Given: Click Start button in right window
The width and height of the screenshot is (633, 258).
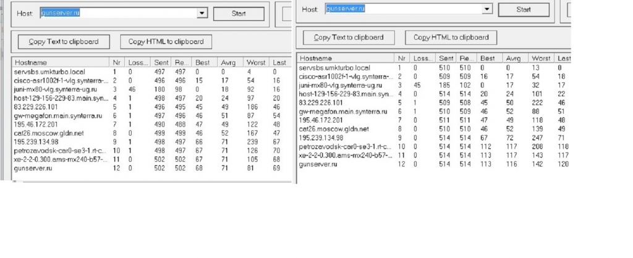Looking at the screenshot, I should (523, 9).
